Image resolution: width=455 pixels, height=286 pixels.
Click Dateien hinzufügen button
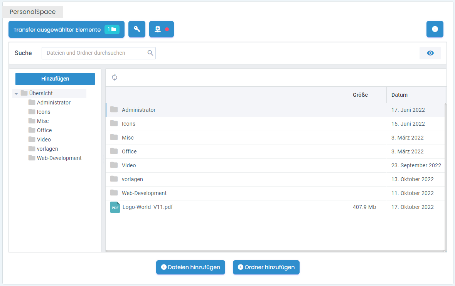coord(190,267)
